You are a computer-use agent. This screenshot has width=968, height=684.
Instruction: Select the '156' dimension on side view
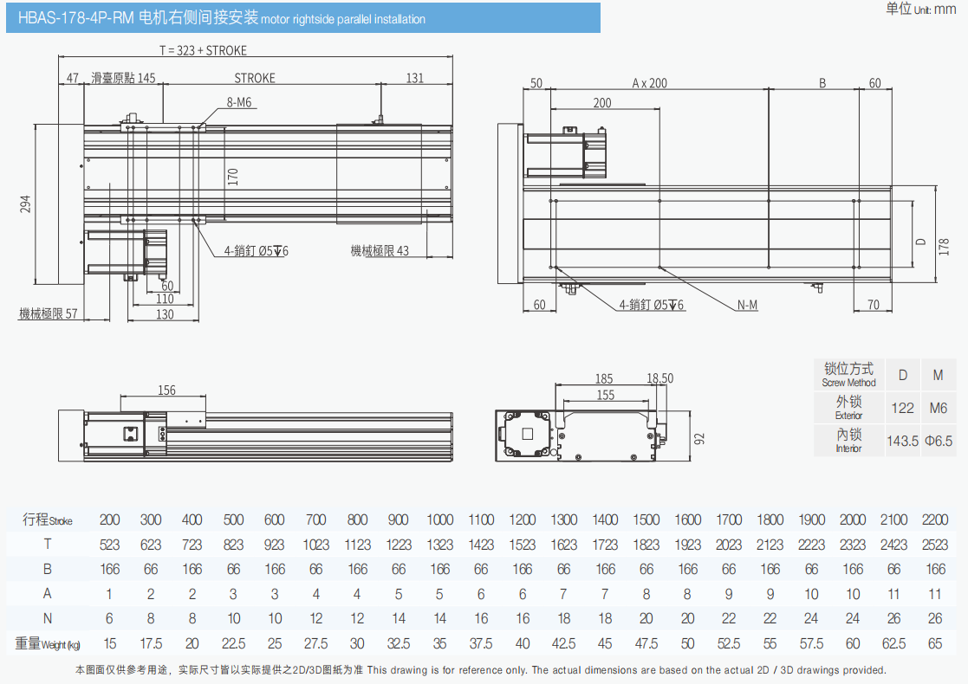(x=166, y=390)
